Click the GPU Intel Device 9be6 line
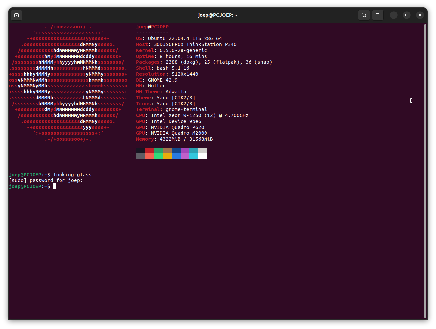This screenshot has width=436, height=329. (x=169, y=121)
